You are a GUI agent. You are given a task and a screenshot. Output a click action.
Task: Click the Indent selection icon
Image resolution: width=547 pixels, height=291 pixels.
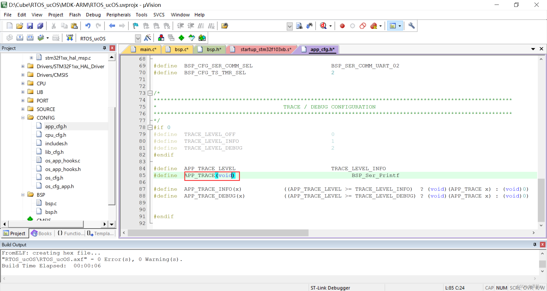click(180, 26)
